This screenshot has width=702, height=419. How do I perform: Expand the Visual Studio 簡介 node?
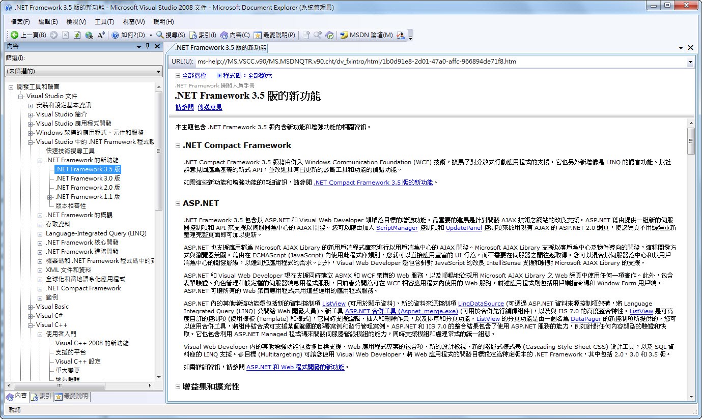click(x=31, y=114)
